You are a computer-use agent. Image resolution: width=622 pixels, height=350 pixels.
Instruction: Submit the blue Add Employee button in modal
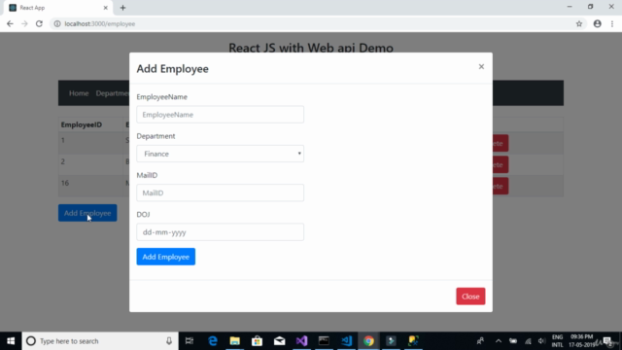point(166,257)
